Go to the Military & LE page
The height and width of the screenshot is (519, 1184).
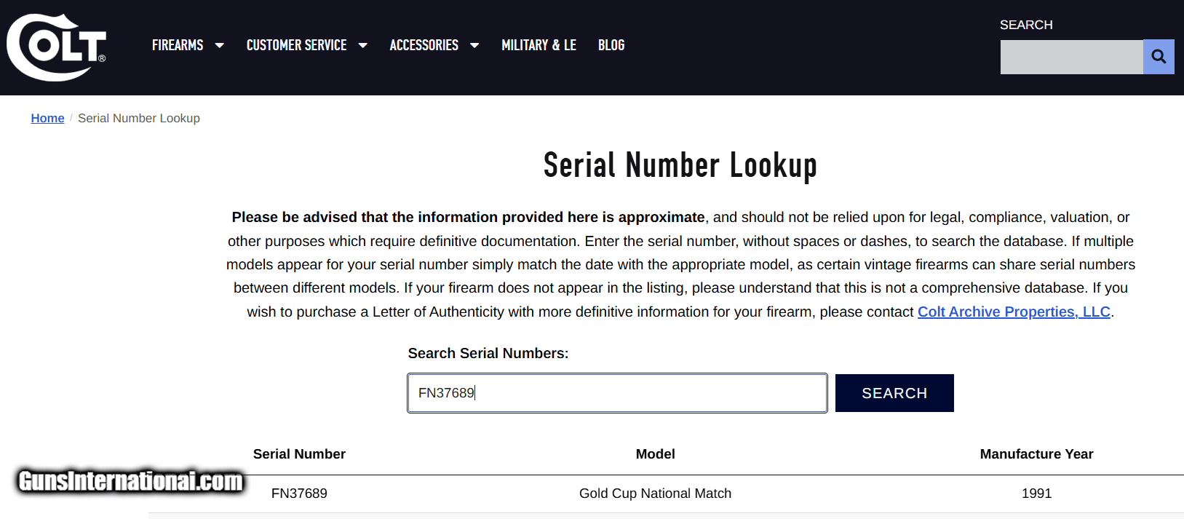click(x=539, y=45)
